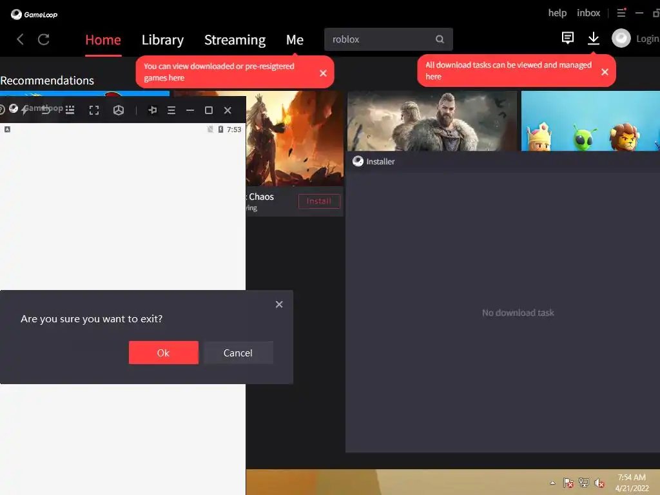Open the taskbar clock showing 7:54 AM
This screenshot has height=495, width=660.
tap(632, 483)
